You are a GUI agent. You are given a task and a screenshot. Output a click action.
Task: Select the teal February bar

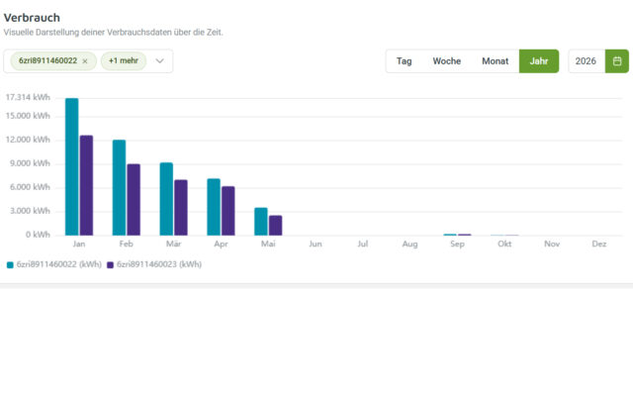[119, 187]
